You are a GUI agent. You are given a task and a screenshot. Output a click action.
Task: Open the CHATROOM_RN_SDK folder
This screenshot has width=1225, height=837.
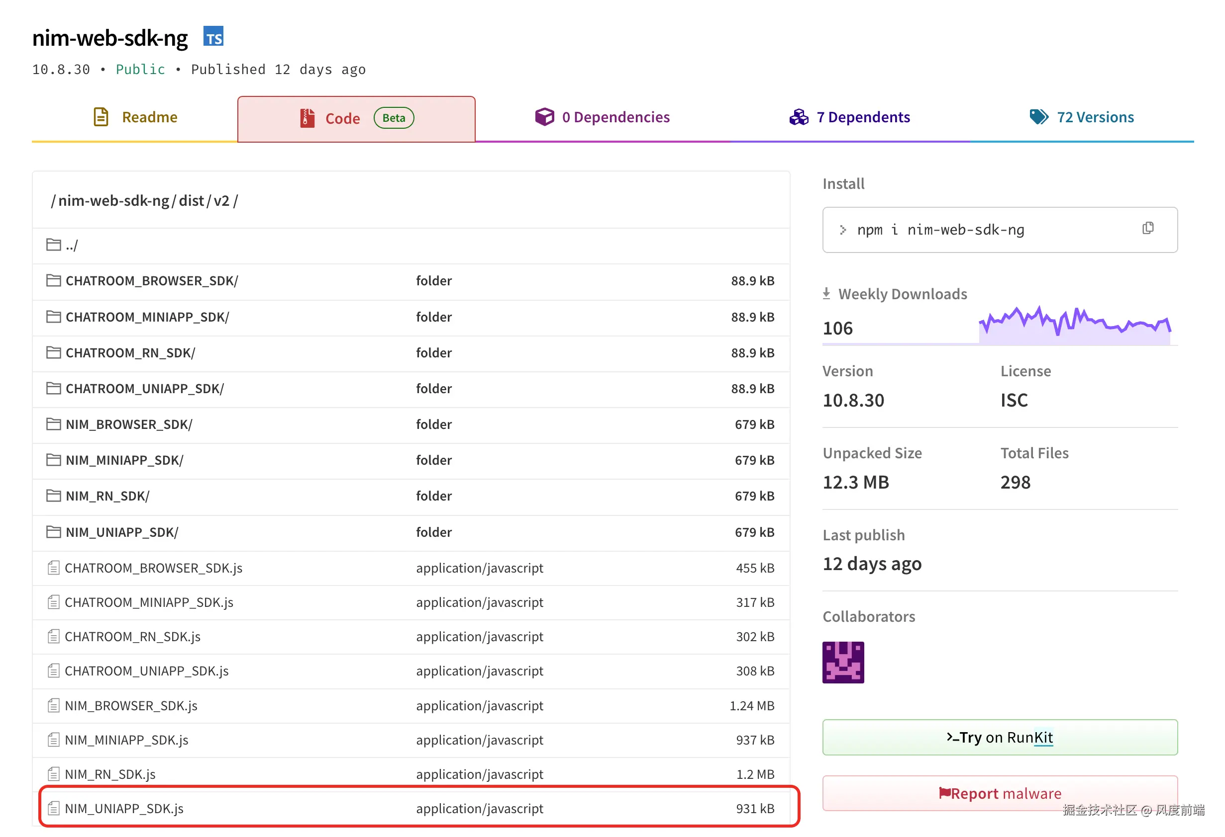click(130, 353)
